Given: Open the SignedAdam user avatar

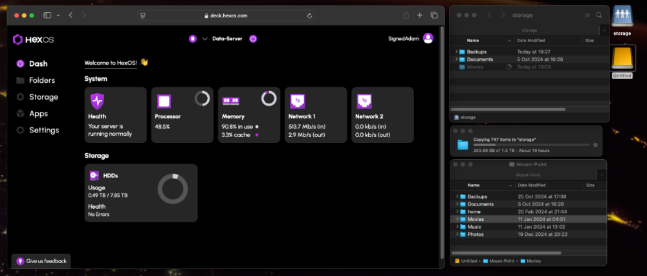Looking at the screenshot, I should pos(428,38).
